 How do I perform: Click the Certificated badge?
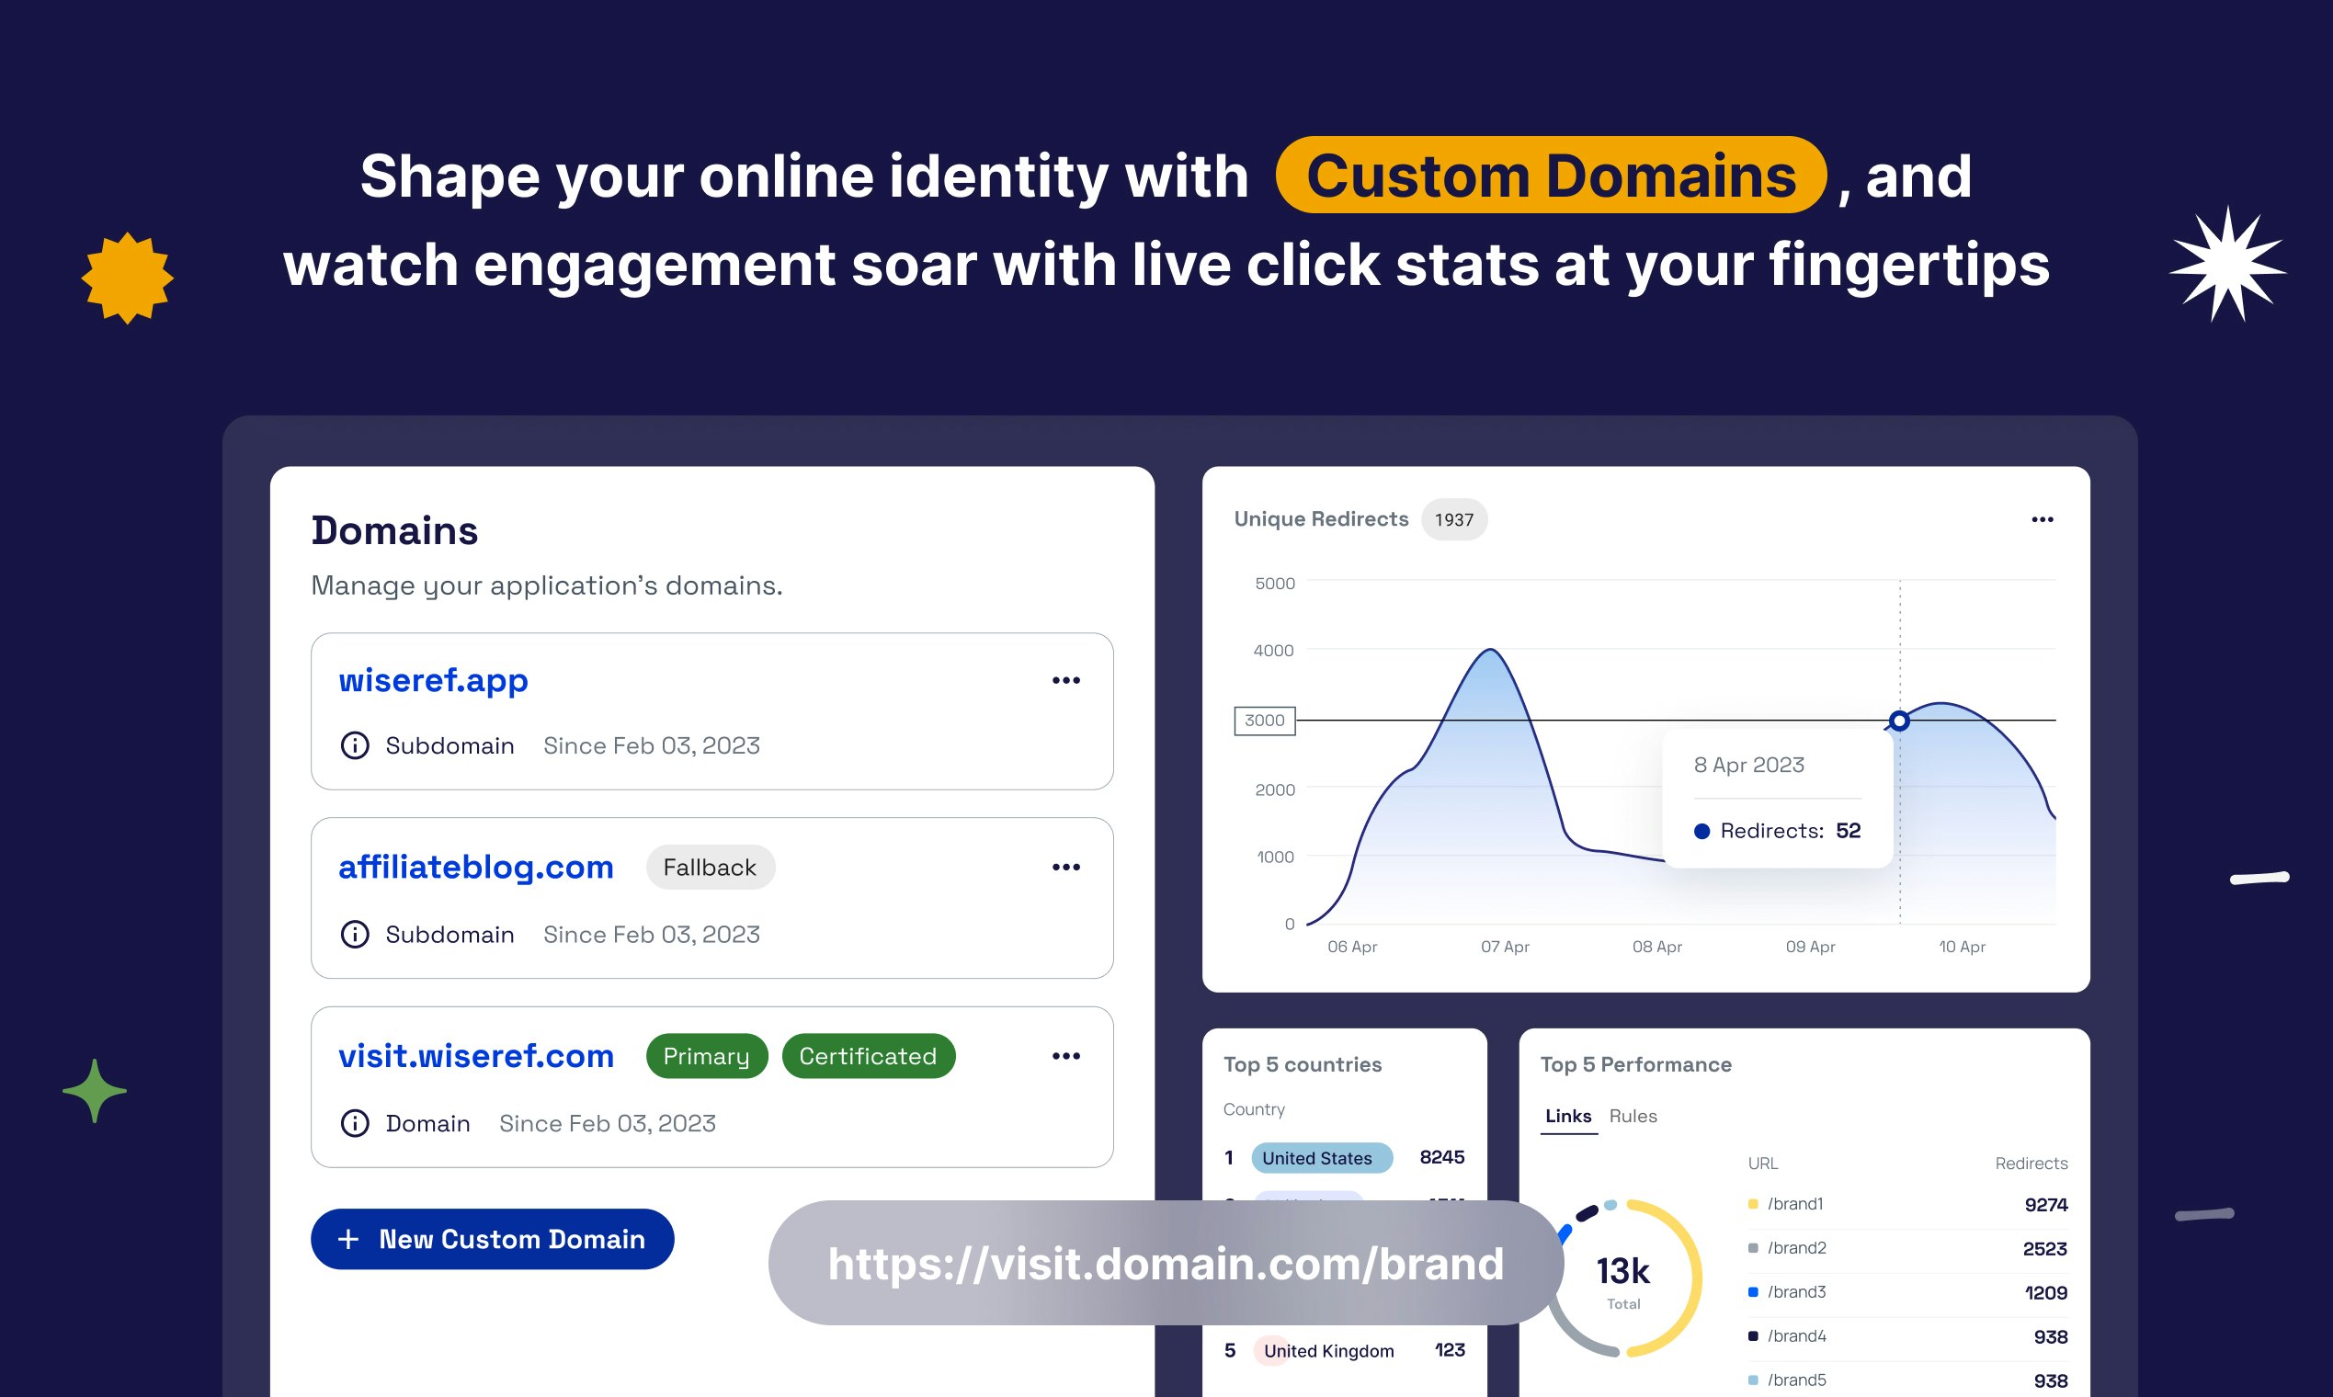[x=868, y=1056]
